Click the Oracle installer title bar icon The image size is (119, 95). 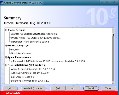(x=2, y=3)
